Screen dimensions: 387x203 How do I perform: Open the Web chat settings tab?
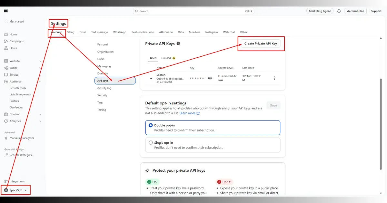pos(229,32)
